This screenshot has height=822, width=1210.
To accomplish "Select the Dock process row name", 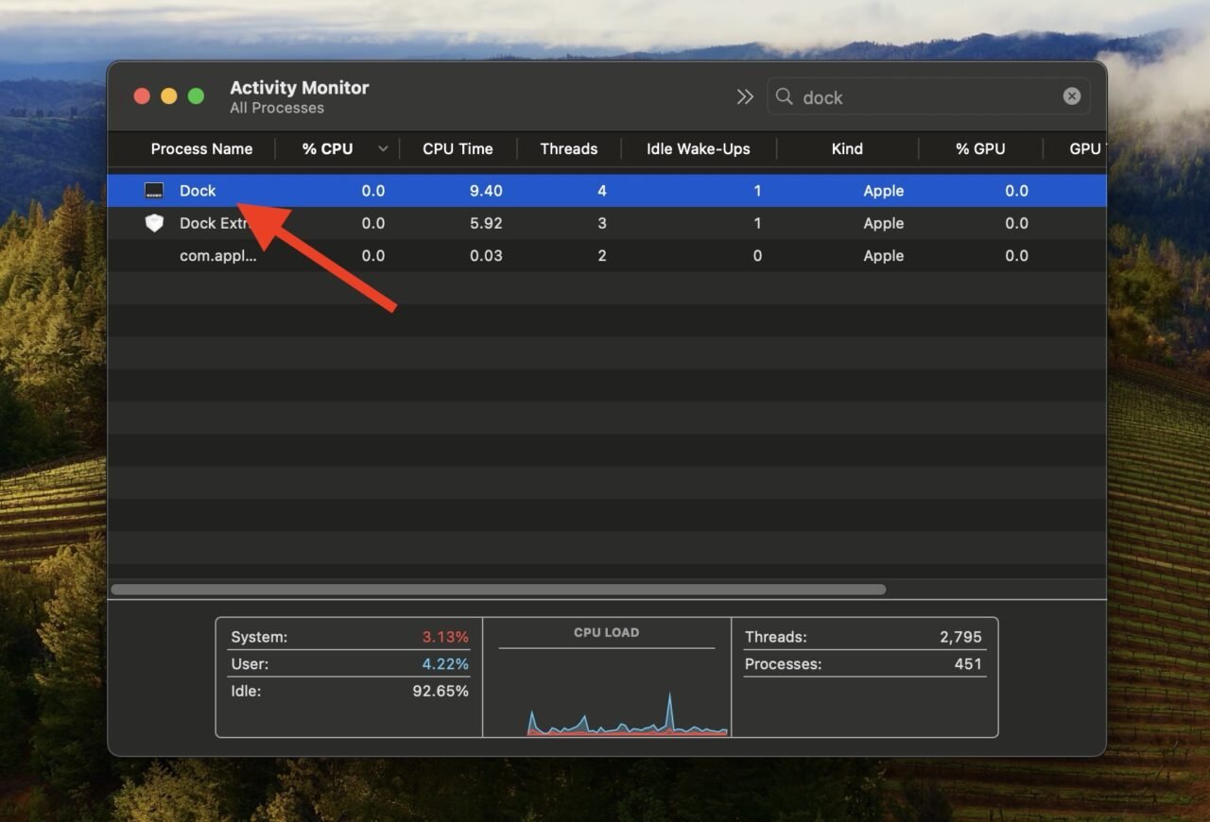I will click(198, 191).
